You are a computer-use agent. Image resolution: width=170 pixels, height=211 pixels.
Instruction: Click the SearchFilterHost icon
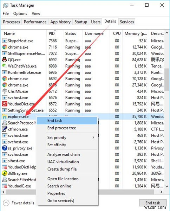pyautogui.click(x=5, y=179)
